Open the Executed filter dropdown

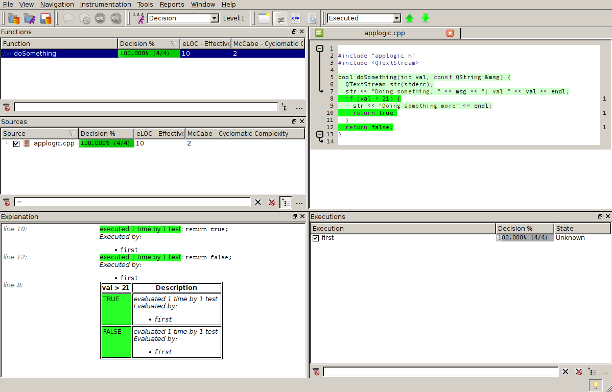coord(396,18)
